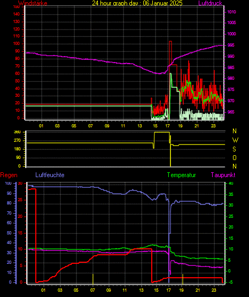
Task: Click the S marker on the wind direction scale
Action: click(234, 149)
